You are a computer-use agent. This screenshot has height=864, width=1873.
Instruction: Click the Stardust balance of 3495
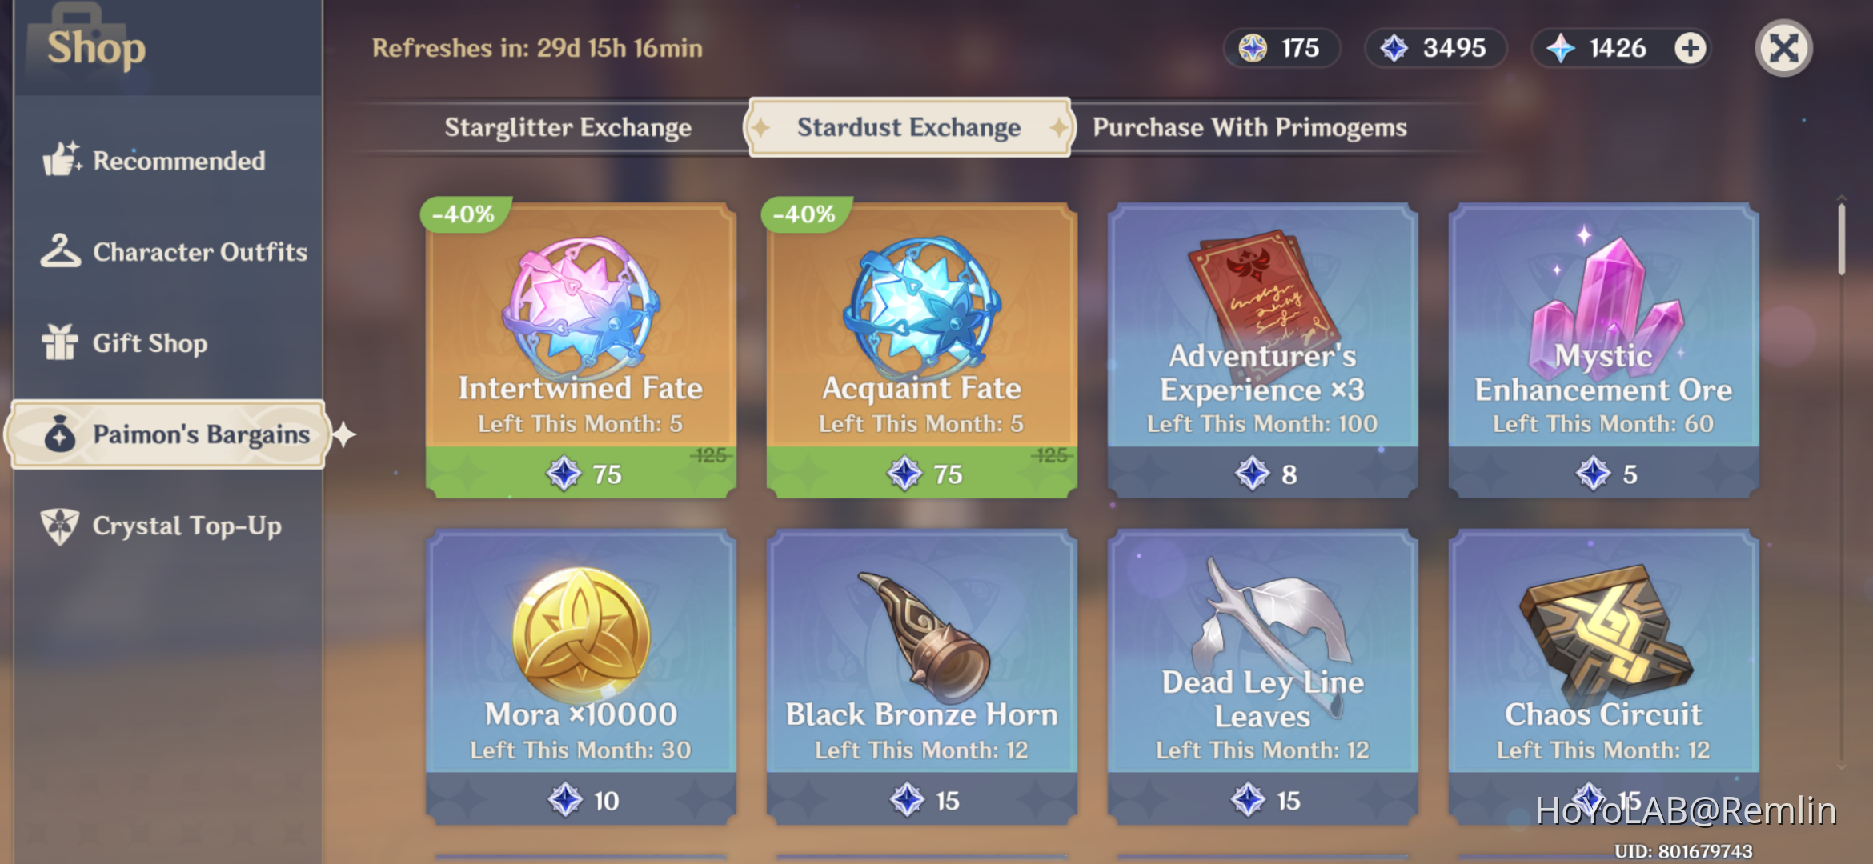pos(1436,49)
